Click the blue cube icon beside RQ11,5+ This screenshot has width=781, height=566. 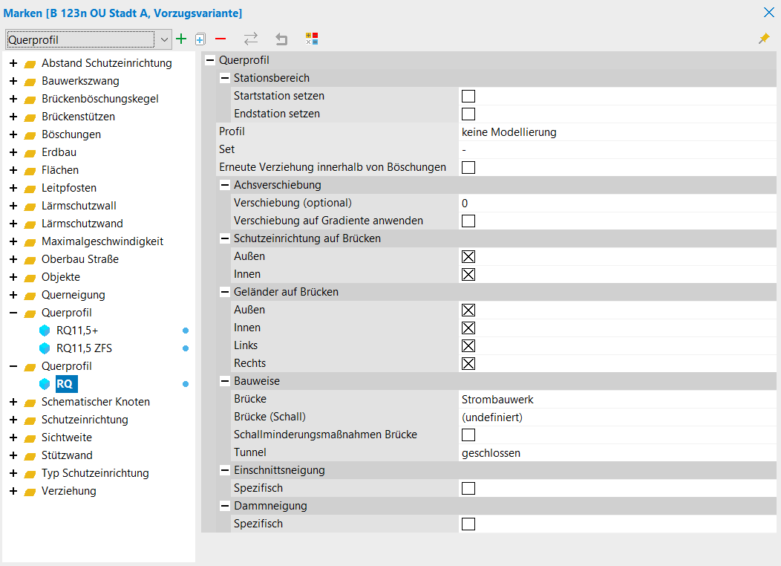click(x=45, y=331)
